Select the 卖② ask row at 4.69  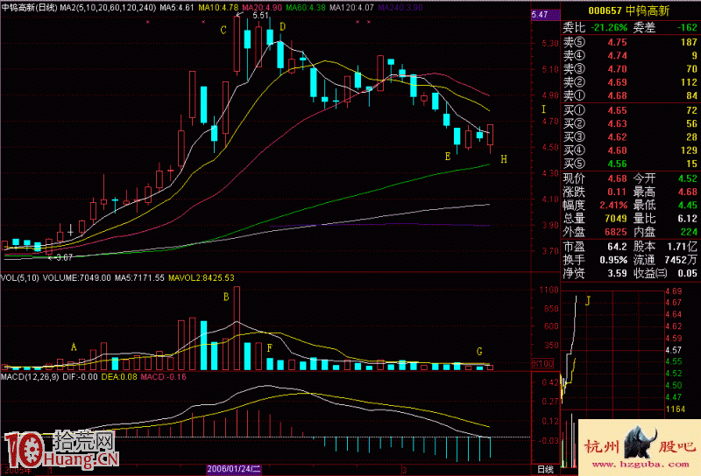(630, 82)
